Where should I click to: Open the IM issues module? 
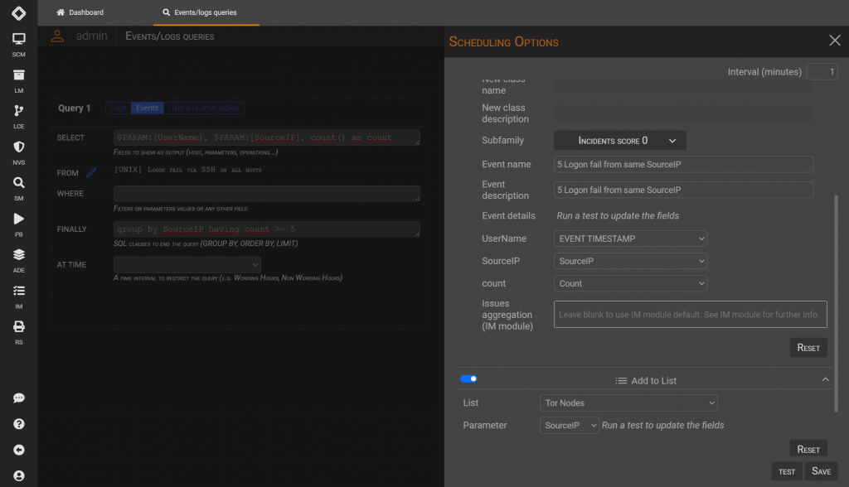point(18,297)
